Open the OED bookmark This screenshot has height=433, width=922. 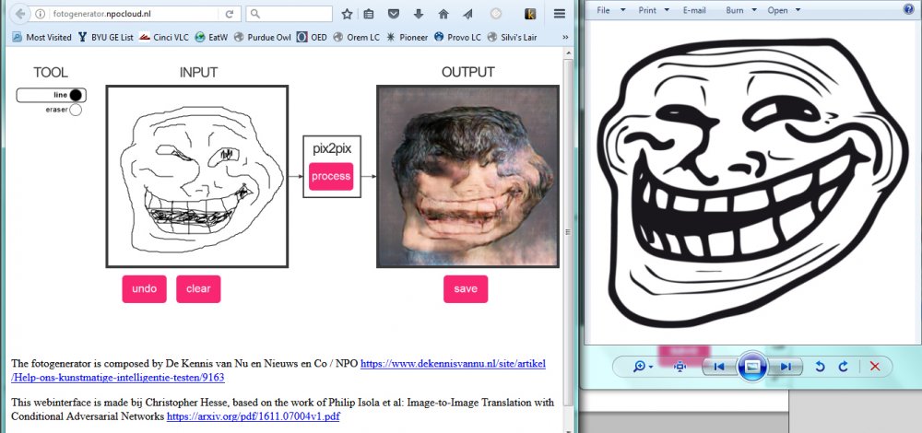[312, 37]
